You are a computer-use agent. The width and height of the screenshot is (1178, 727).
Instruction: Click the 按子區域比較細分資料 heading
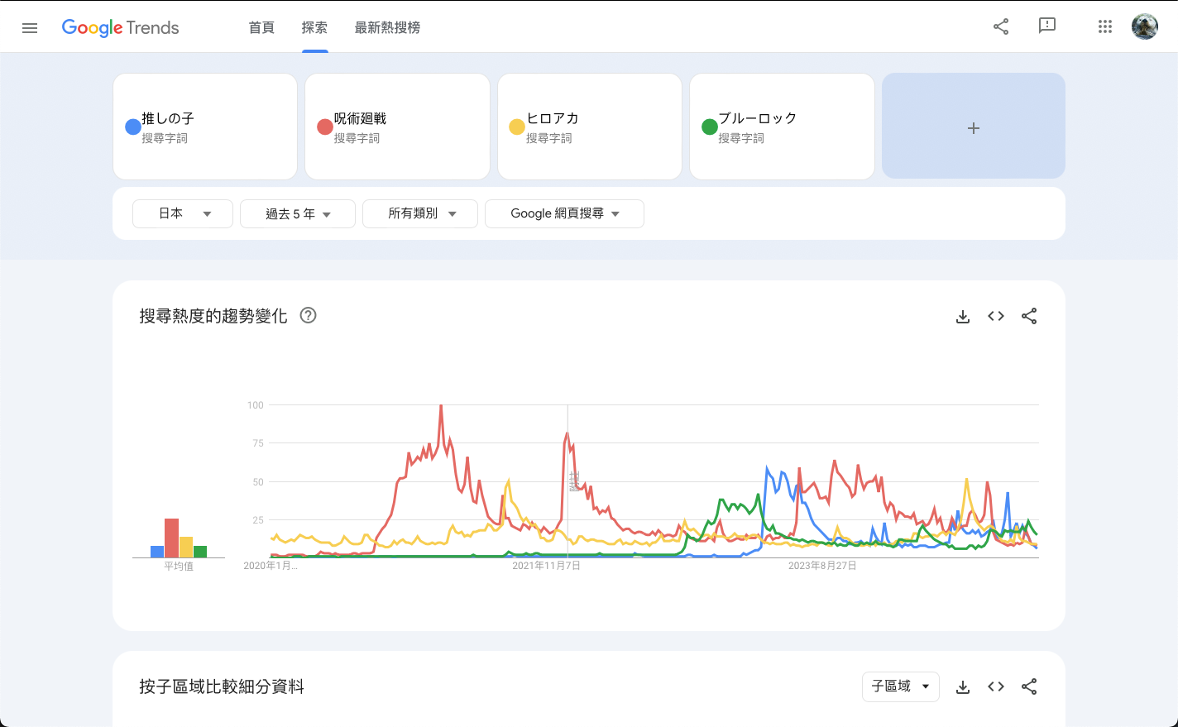click(x=222, y=686)
